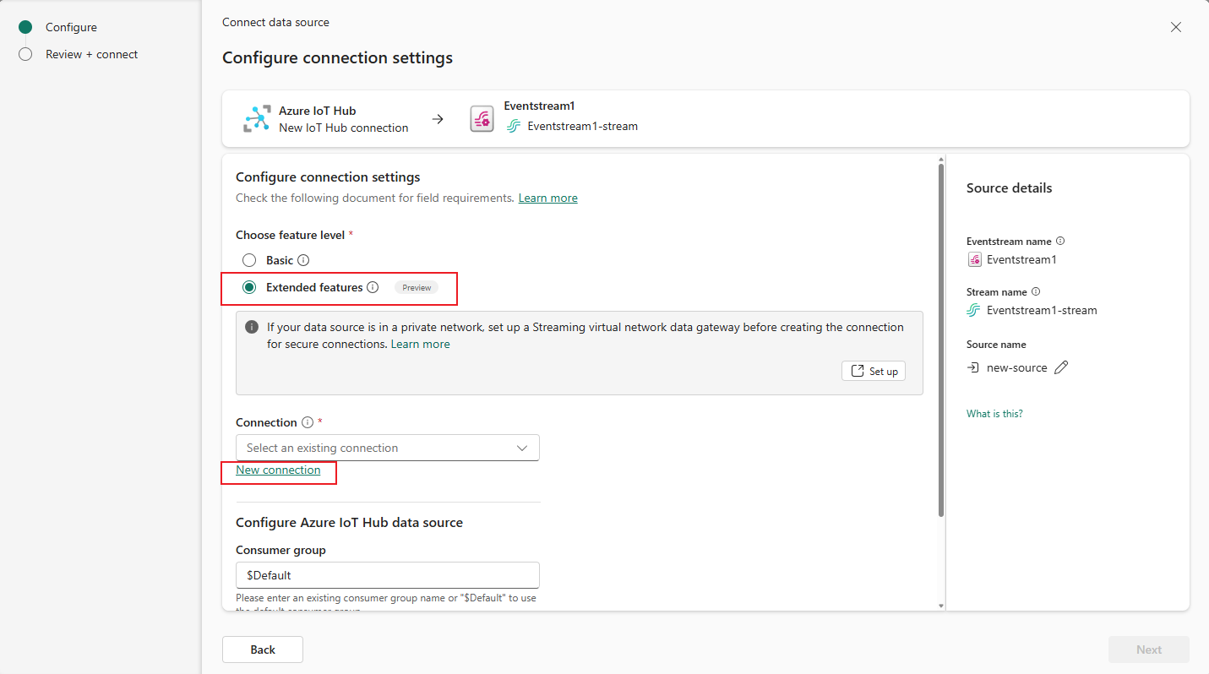Close the Connect data source dialog

1176,27
